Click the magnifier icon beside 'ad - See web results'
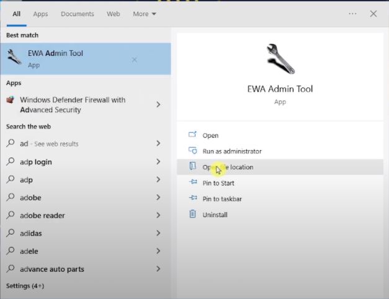Viewport: 389px width, 299px height. pyautogui.click(x=11, y=143)
